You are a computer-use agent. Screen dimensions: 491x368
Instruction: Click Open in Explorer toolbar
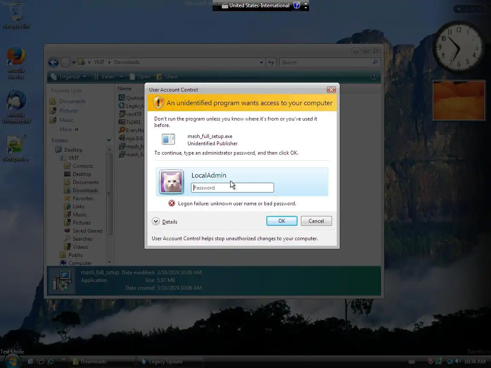[x=140, y=77]
